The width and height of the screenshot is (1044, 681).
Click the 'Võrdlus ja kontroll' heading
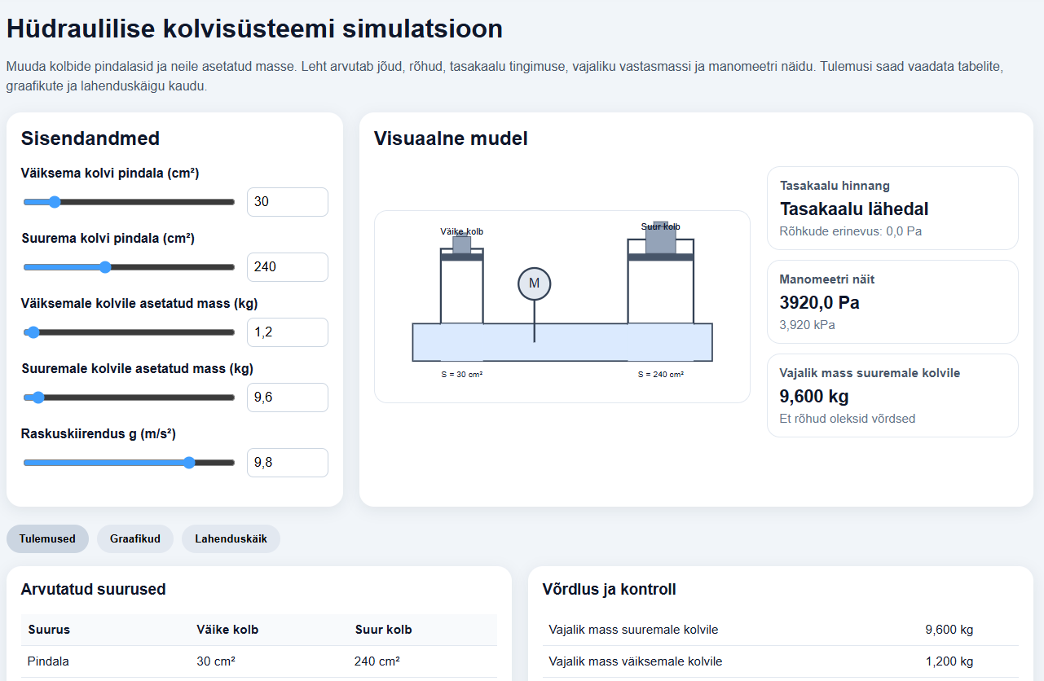[x=610, y=589]
